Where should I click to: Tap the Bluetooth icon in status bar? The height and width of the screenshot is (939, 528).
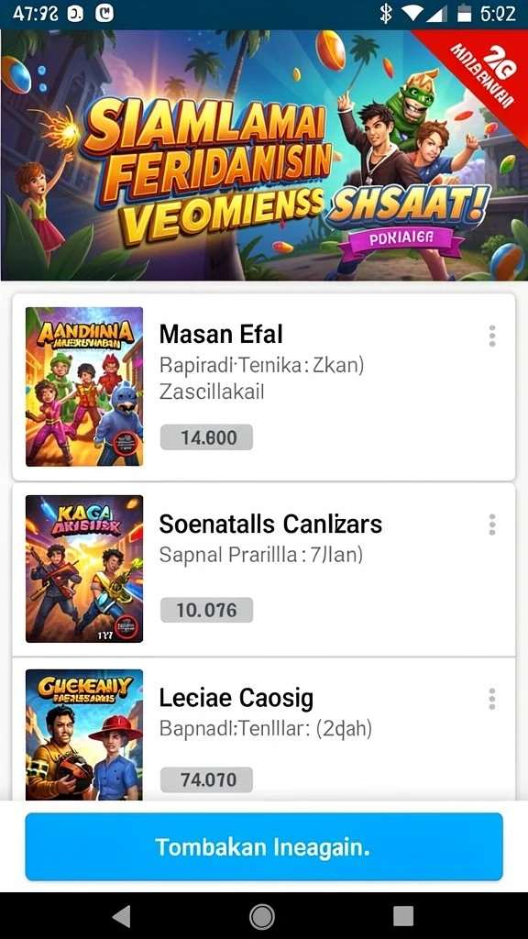coord(387,13)
